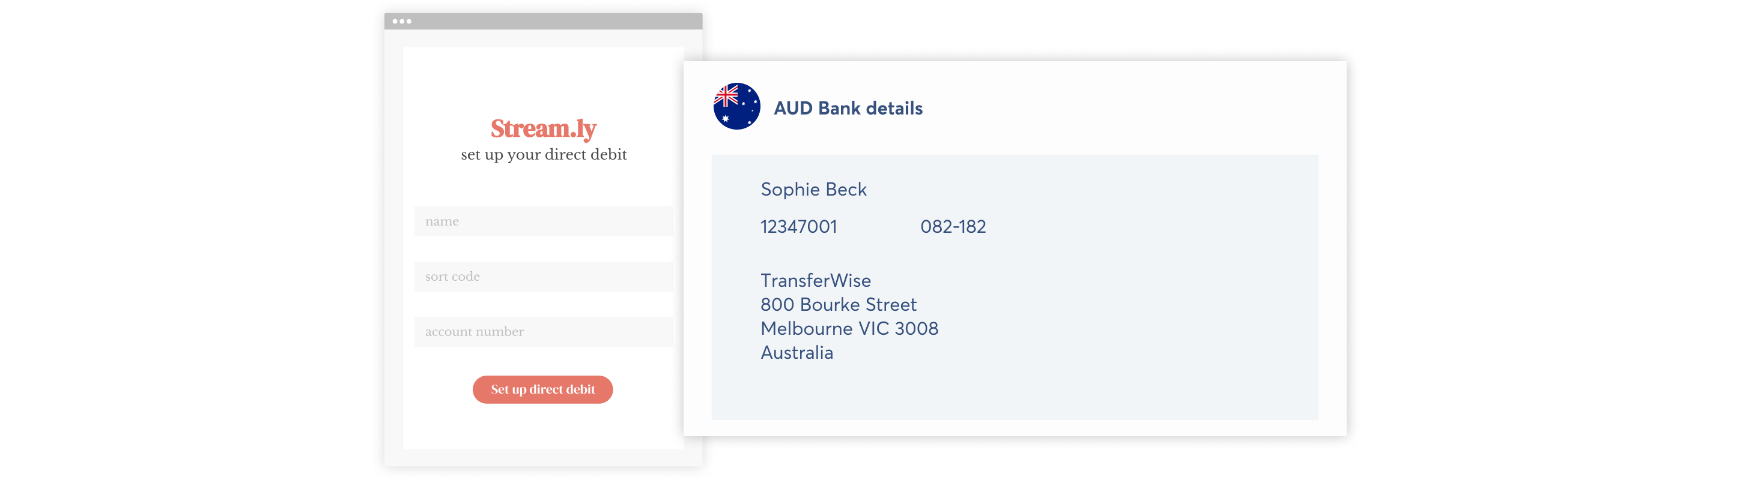1742x480 pixels.
Task: Click the BSB code 082-182
Action: tap(953, 227)
